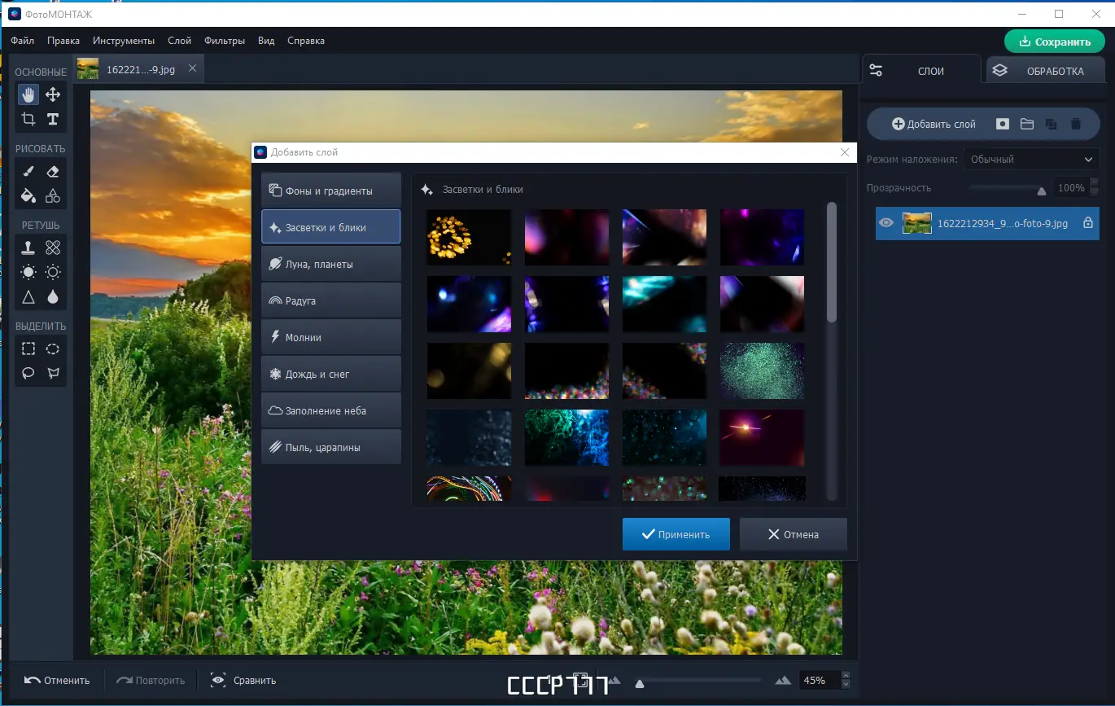Select the golden sparkle ring thumbnail
1115x706 pixels.
click(x=469, y=237)
